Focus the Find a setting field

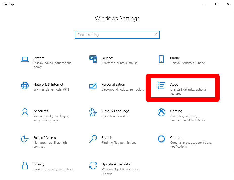click(117, 35)
